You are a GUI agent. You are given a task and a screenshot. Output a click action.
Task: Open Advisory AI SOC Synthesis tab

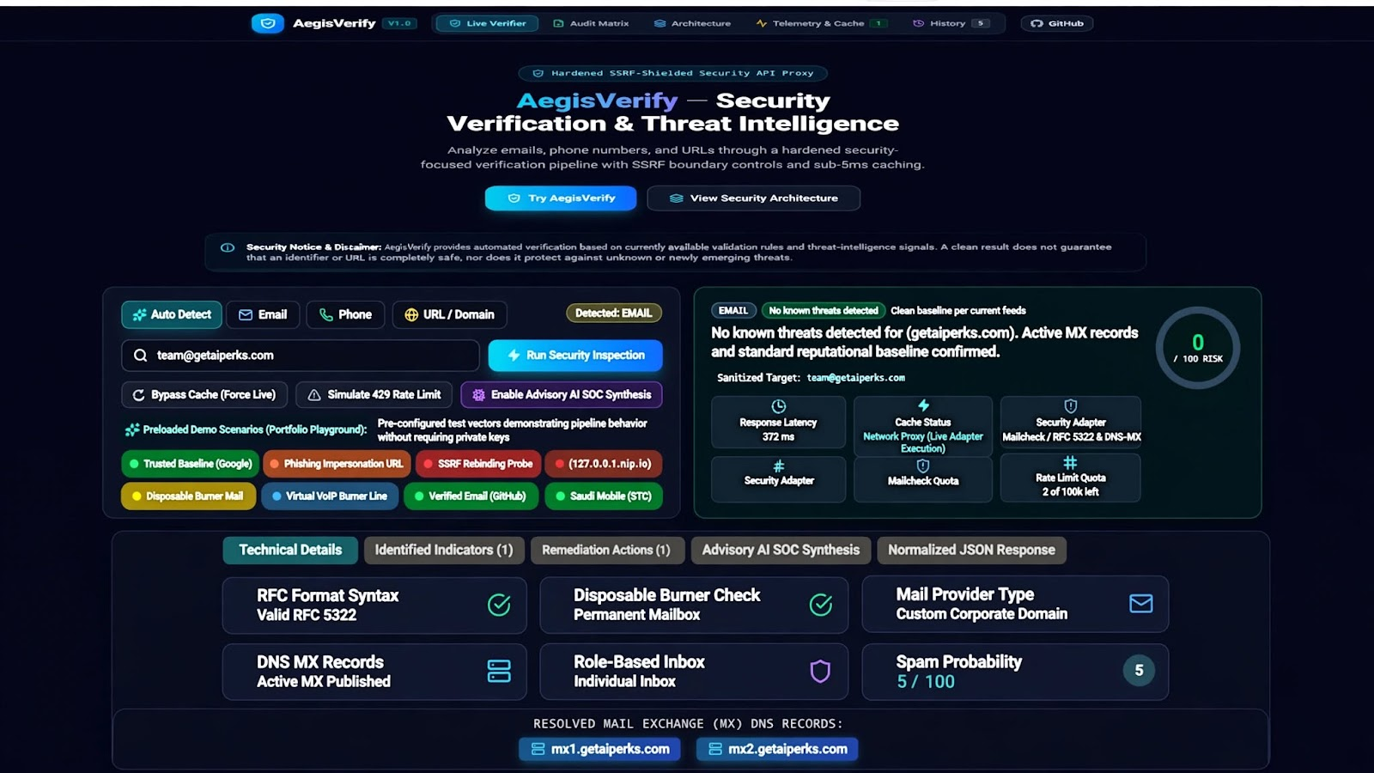781,551
